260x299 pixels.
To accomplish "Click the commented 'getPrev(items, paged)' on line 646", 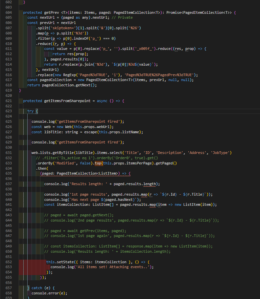I will point(102,231).
